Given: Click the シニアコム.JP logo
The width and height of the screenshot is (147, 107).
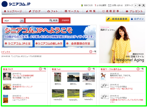Looking at the screenshot, I should click(16, 4).
